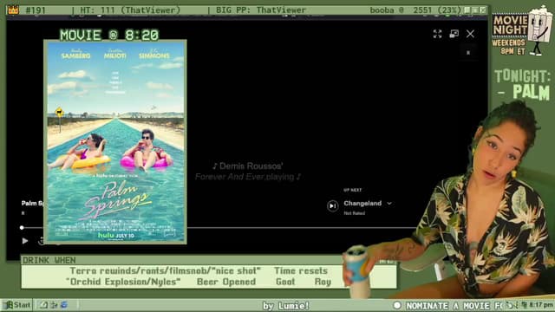Click the crown icon in title bar
Screen dimensions: 555x312
[x=13, y=10]
